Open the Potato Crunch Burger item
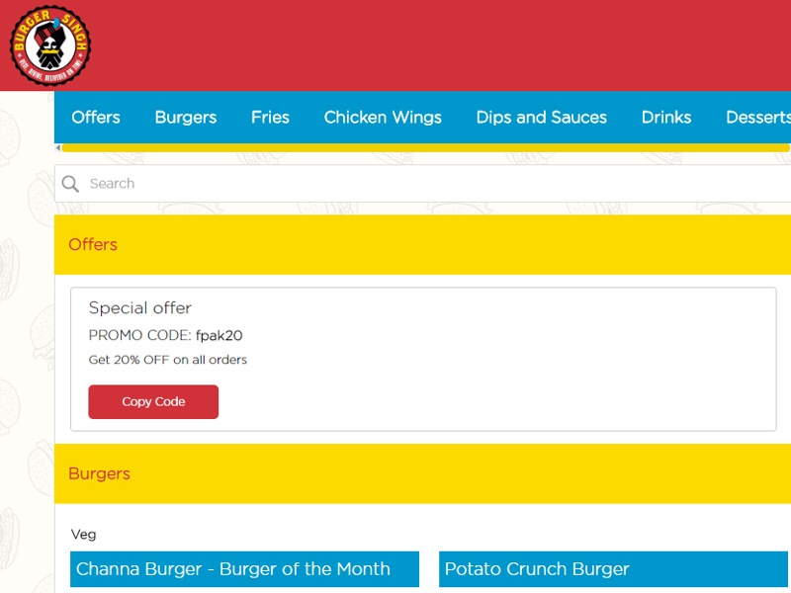Screen dimensions: 791x593 (613, 569)
